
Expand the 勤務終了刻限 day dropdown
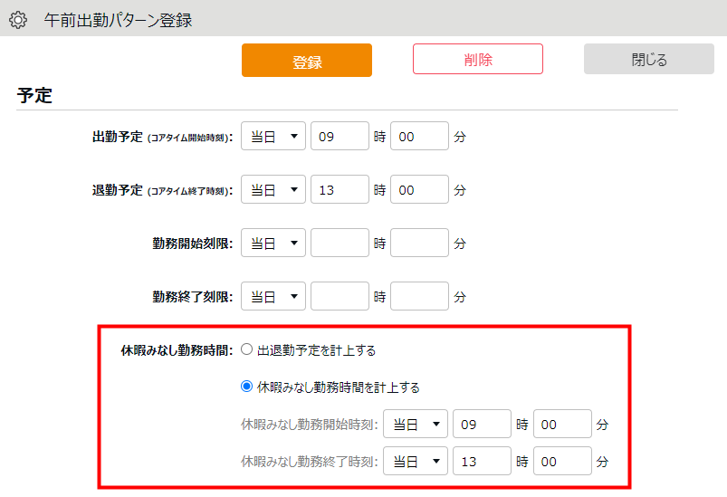pos(273,296)
